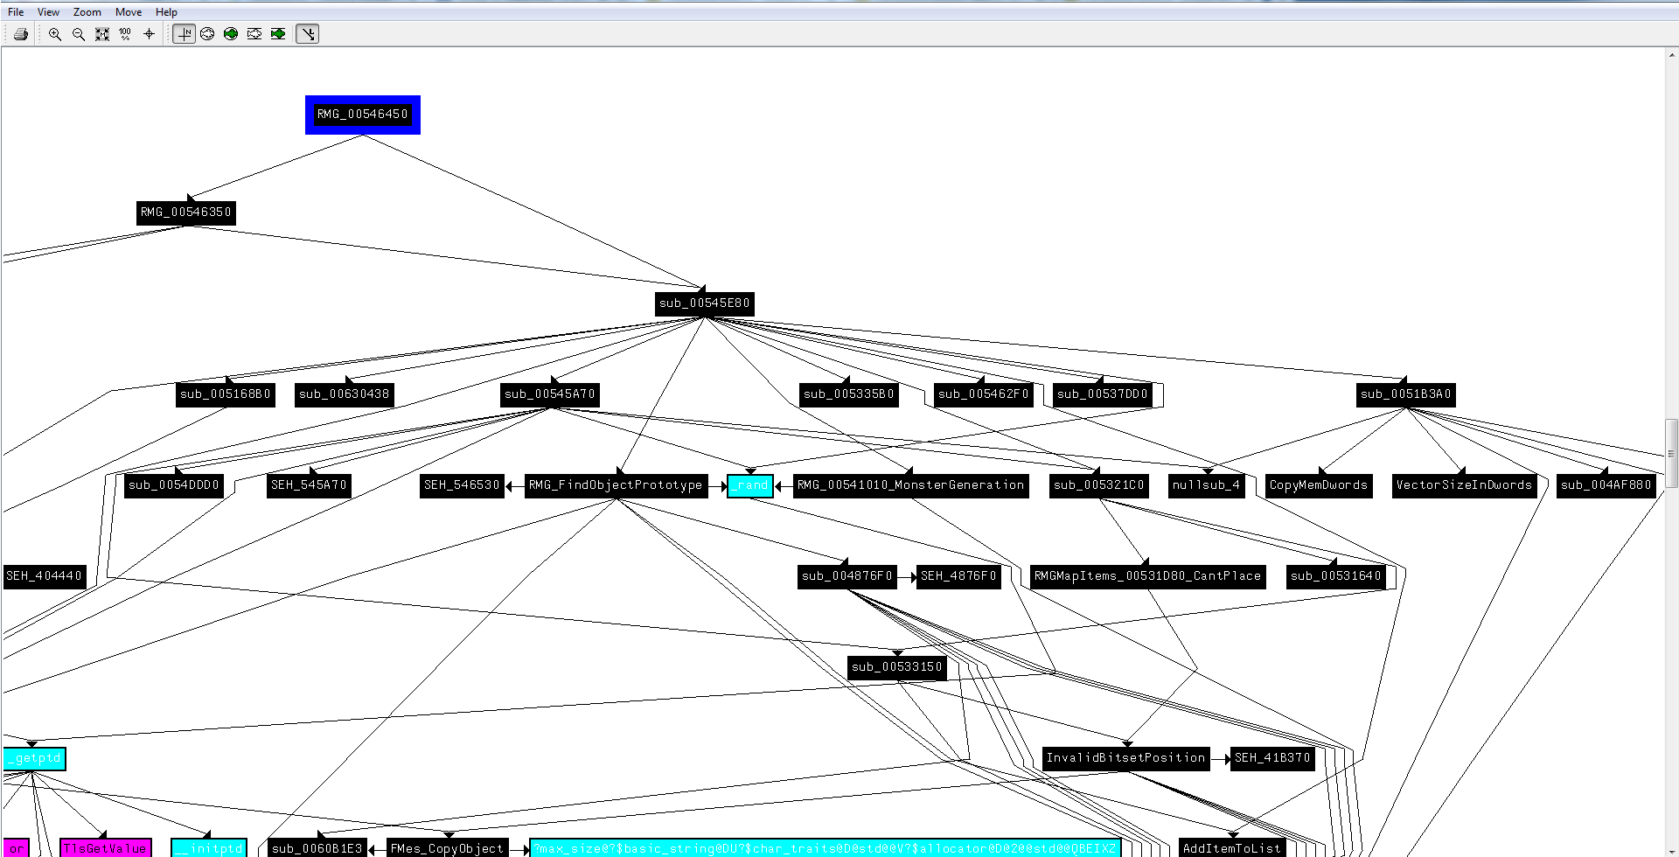The image size is (1679, 857).
Task: Select node sub_00537DD0
Action: point(1103,394)
